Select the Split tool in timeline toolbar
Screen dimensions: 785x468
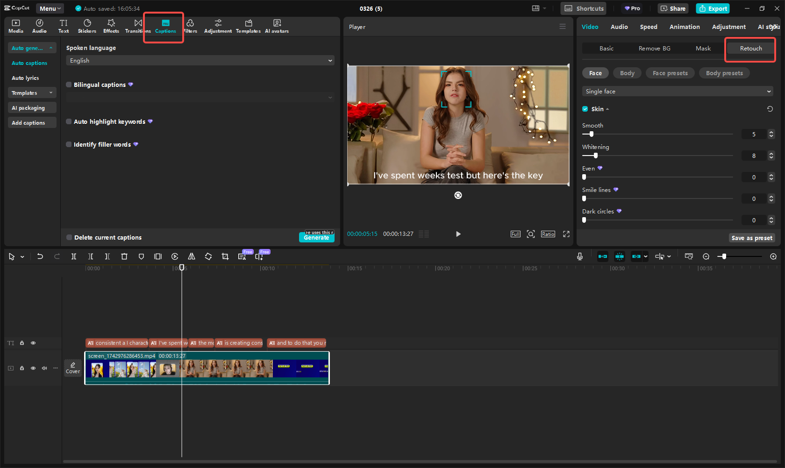click(x=74, y=256)
